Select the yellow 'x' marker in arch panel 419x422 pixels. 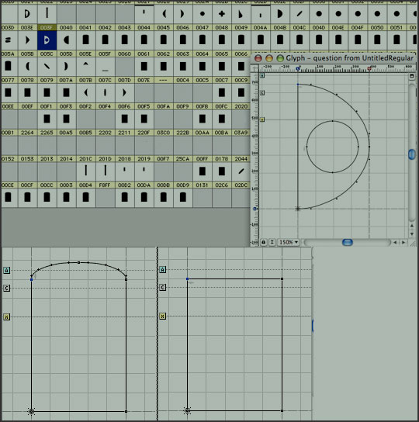[7, 316]
